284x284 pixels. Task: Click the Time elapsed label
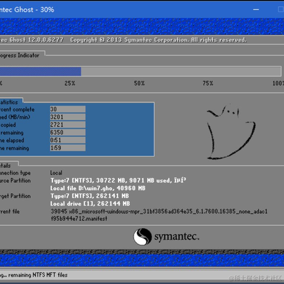click(x=12, y=140)
